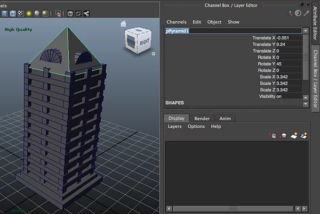Click the isolate select icon
This screenshot has height=214, width=320.
click(58, 14)
